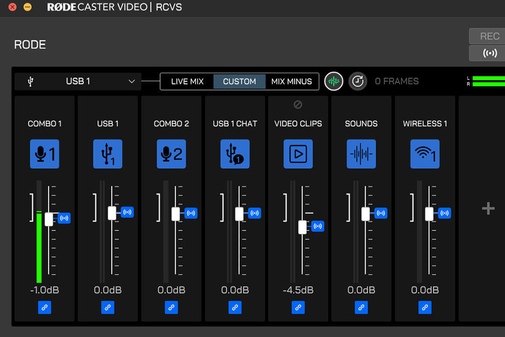Select the SOUNDS waveform icon

(x=361, y=154)
